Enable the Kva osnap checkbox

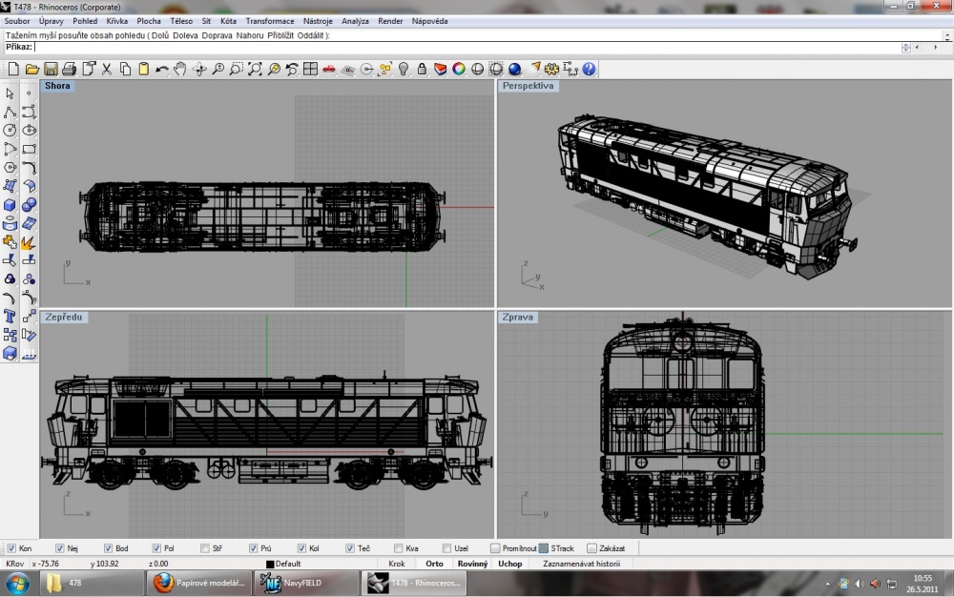point(399,548)
